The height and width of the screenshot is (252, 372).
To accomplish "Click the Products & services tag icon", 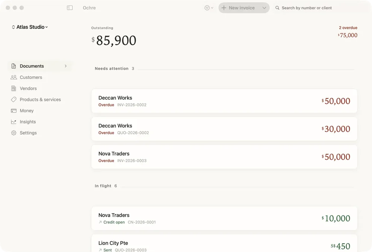I will coord(14,100).
